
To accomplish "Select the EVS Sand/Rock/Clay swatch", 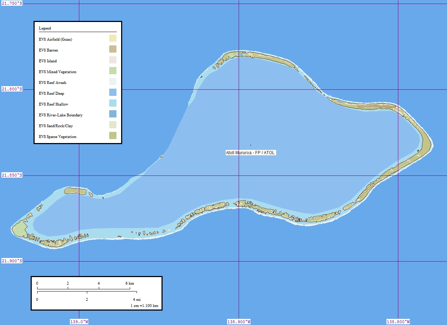I will pos(113,125).
